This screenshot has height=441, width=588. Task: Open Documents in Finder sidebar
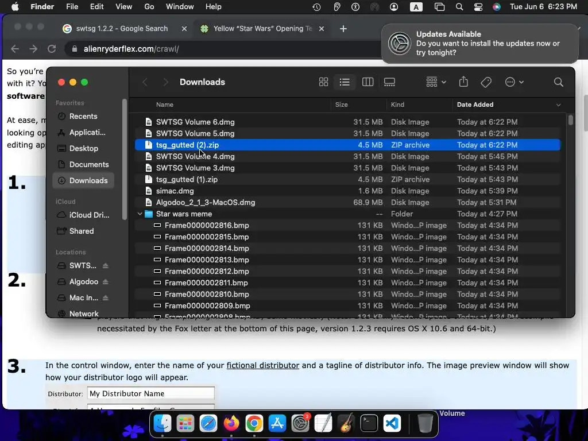tap(83, 165)
